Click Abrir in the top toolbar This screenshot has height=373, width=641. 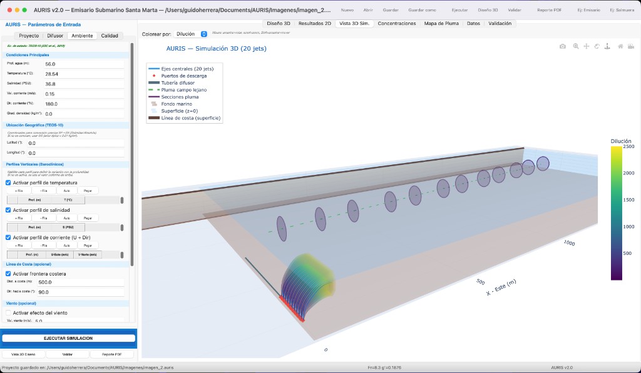tap(368, 10)
